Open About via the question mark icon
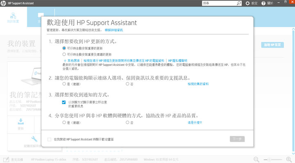The width and height of the screenshot is (295, 163). tap(263, 3)
